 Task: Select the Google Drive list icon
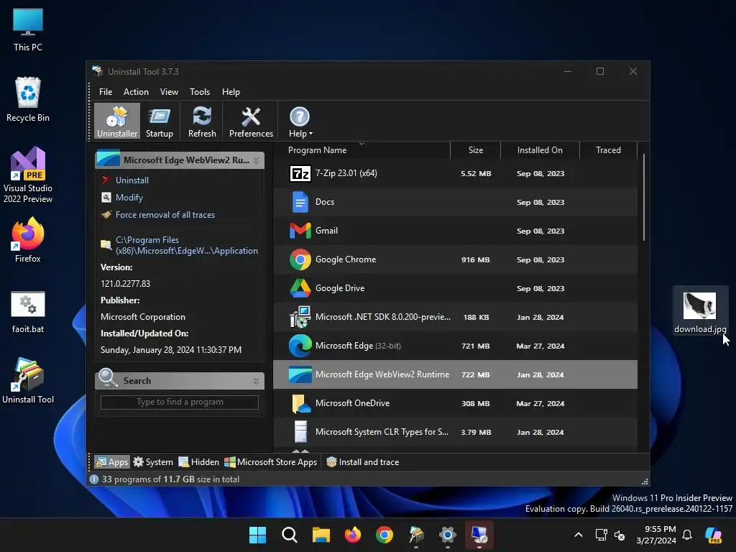tap(300, 288)
